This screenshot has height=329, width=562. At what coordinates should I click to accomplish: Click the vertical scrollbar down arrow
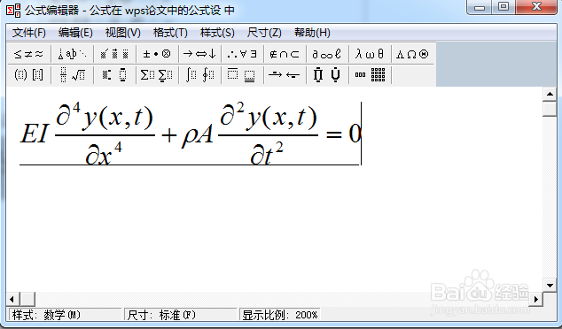[550, 285]
